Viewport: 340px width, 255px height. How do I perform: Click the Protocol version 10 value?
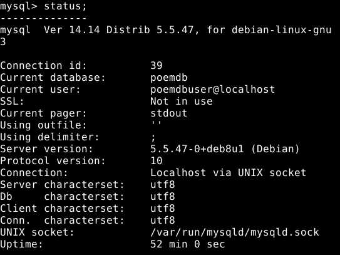pyautogui.click(x=157, y=161)
